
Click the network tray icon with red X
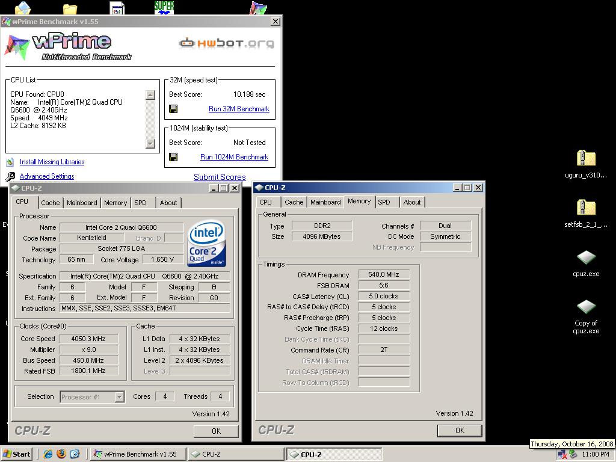[x=562, y=455]
